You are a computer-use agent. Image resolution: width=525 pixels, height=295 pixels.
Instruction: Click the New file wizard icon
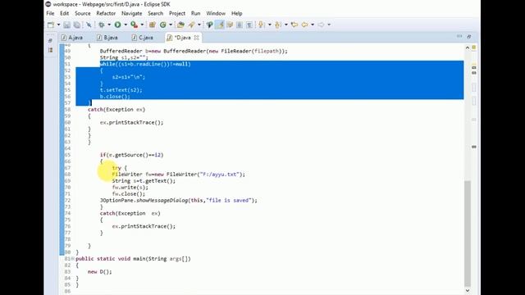(x=51, y=25)
